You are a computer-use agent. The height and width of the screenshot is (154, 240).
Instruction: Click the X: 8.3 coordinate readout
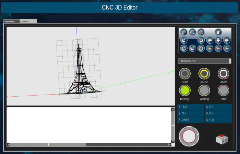191,107
